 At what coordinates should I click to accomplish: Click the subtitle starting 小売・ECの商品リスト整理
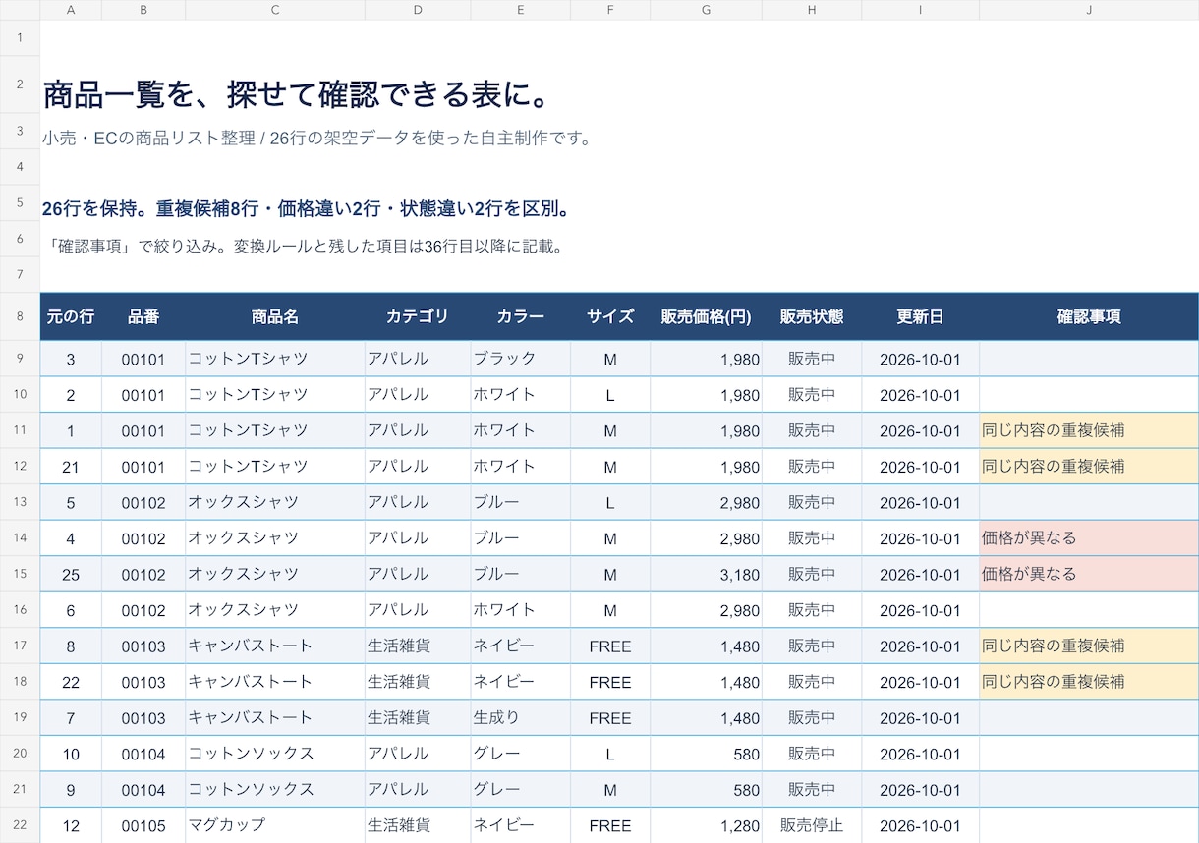[317, 139]
